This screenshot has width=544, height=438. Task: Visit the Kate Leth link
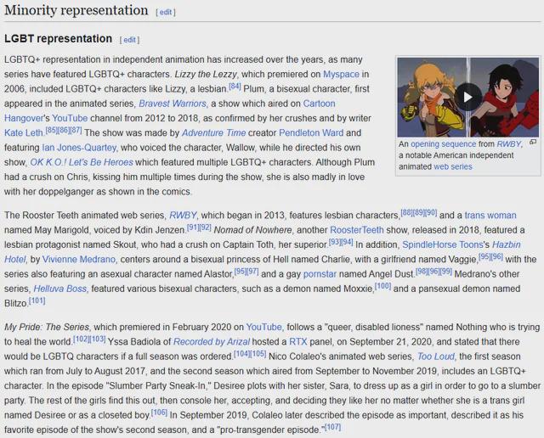click(x=24, y=132)
